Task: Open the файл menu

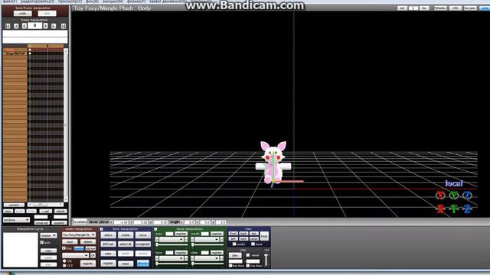Action: pos(9,2)
